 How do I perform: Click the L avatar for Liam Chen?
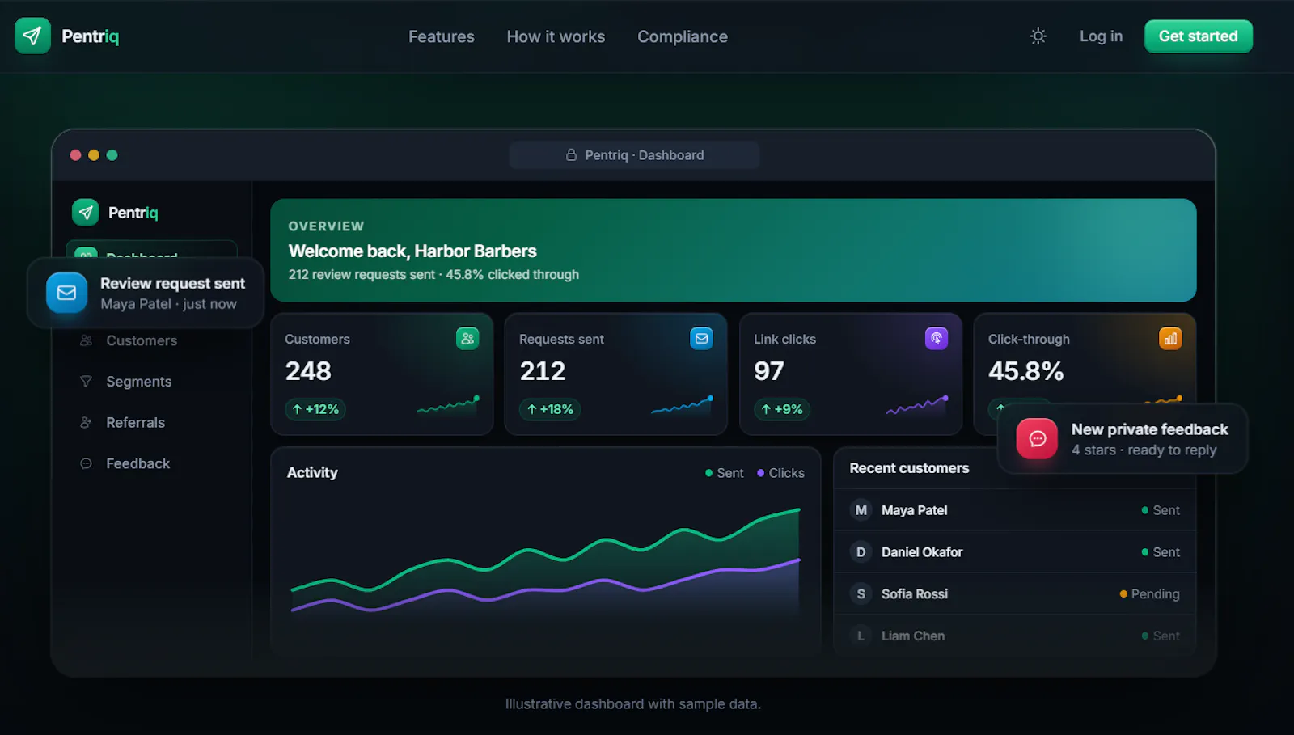861,636
